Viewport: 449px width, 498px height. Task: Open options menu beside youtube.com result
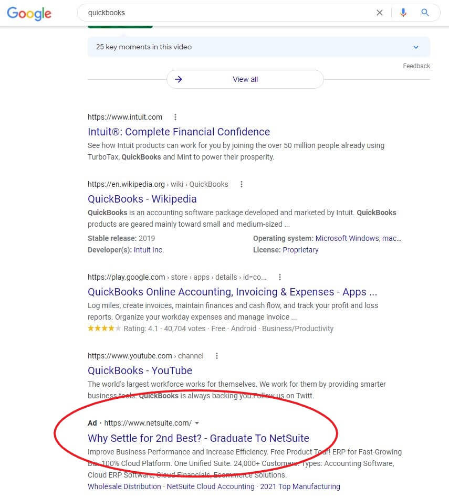pos(217,356)
